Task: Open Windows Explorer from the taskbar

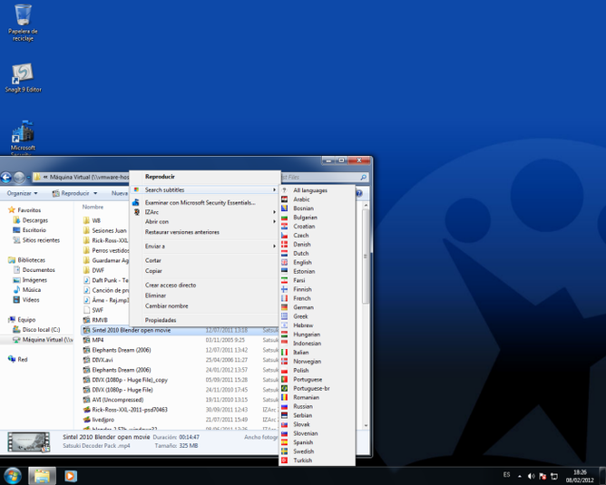Action: 42,476
